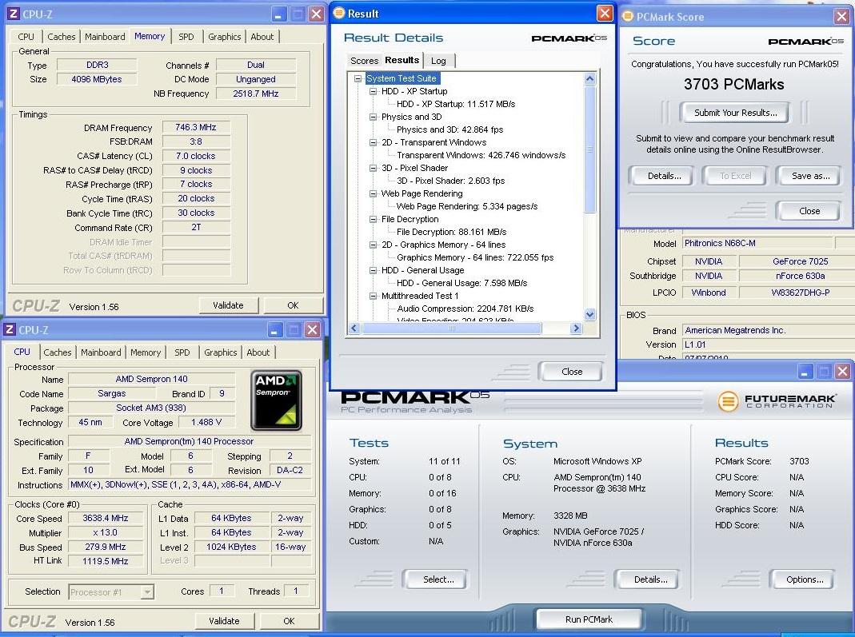855x637 pixels.
Task: Select 'File Decryption: 88.161 MB/s' row
Action: point(451,232)
